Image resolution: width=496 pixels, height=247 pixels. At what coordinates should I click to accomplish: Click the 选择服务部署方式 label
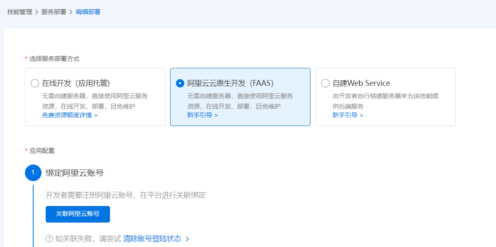pyautogui.click(x=54, y=59)
